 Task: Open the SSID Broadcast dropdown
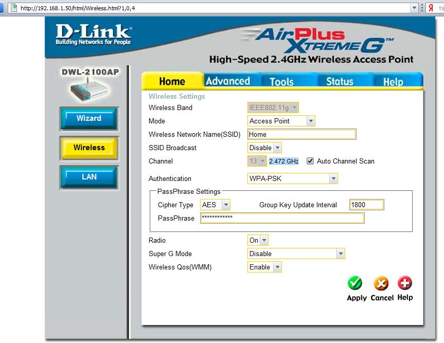[264, 148]
